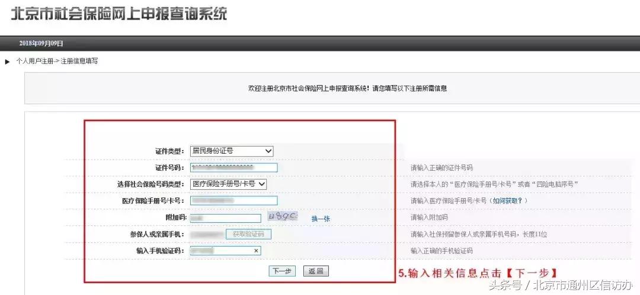Click the 证件类型 label
This screenshot has height=295, width=640.
click(170, 151)
